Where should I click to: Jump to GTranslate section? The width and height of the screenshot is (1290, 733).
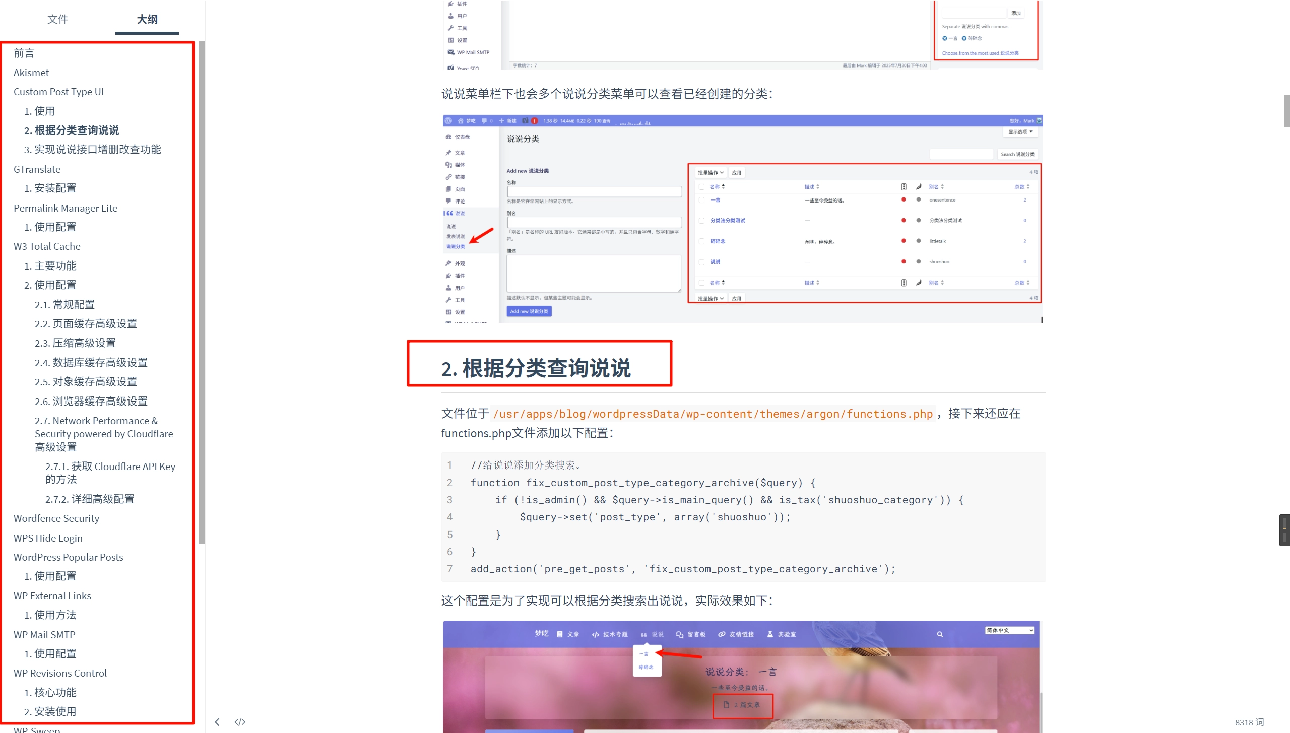coord(37,169)
